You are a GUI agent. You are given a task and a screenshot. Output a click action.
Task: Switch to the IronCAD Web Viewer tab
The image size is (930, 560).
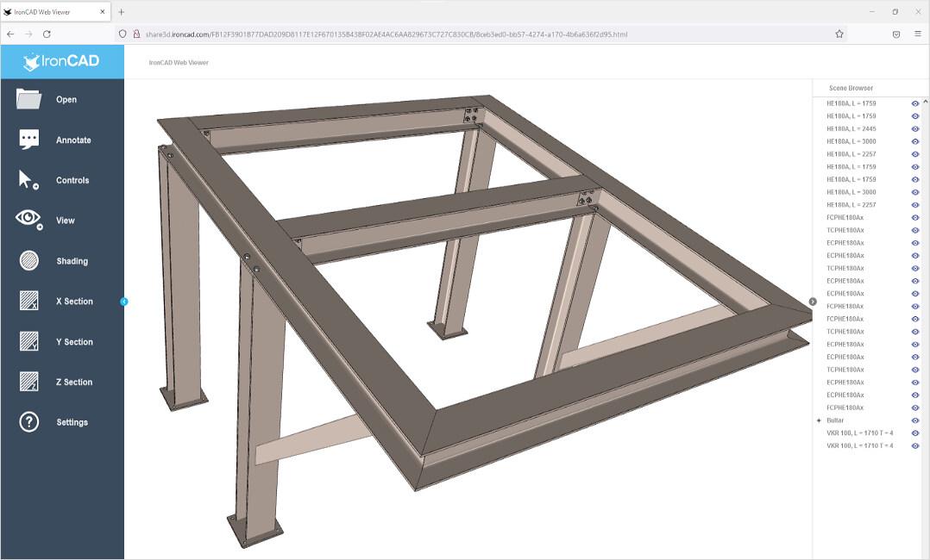tap(55, 12)
